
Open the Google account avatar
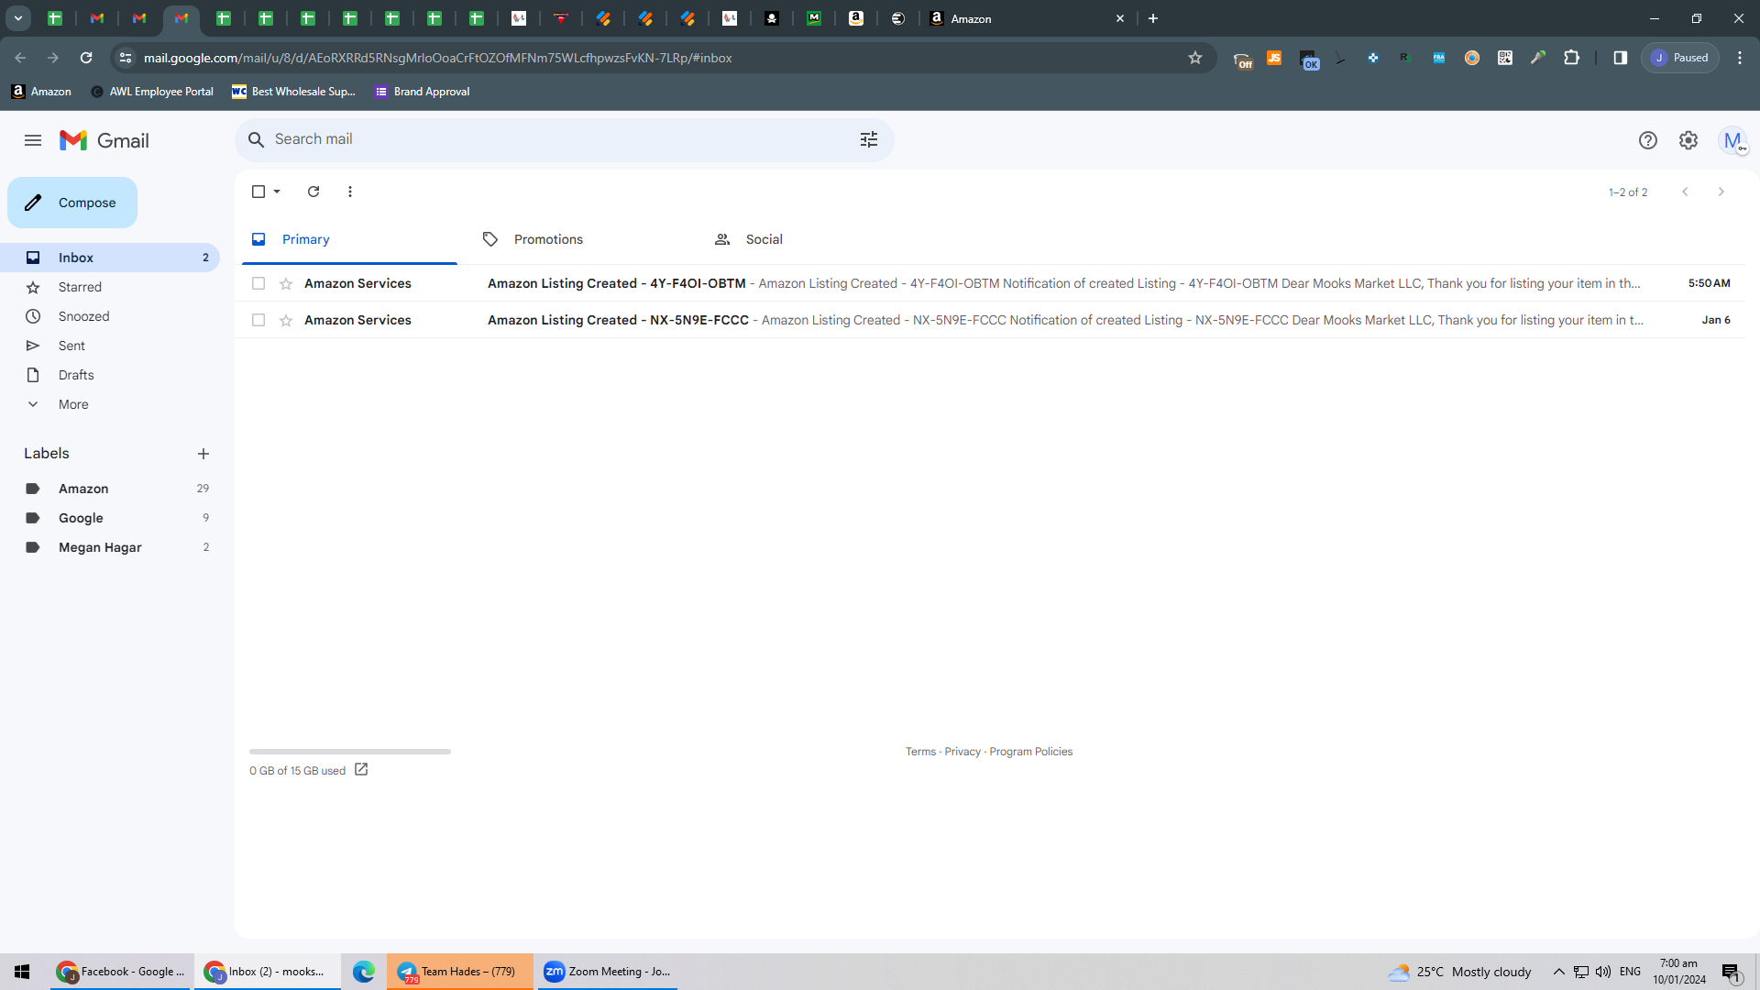click(1732, 140)
